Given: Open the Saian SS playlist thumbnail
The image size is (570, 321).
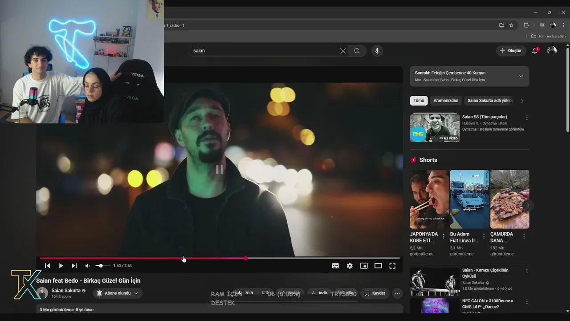Looking at the screenshot, I should coord(435,128).
